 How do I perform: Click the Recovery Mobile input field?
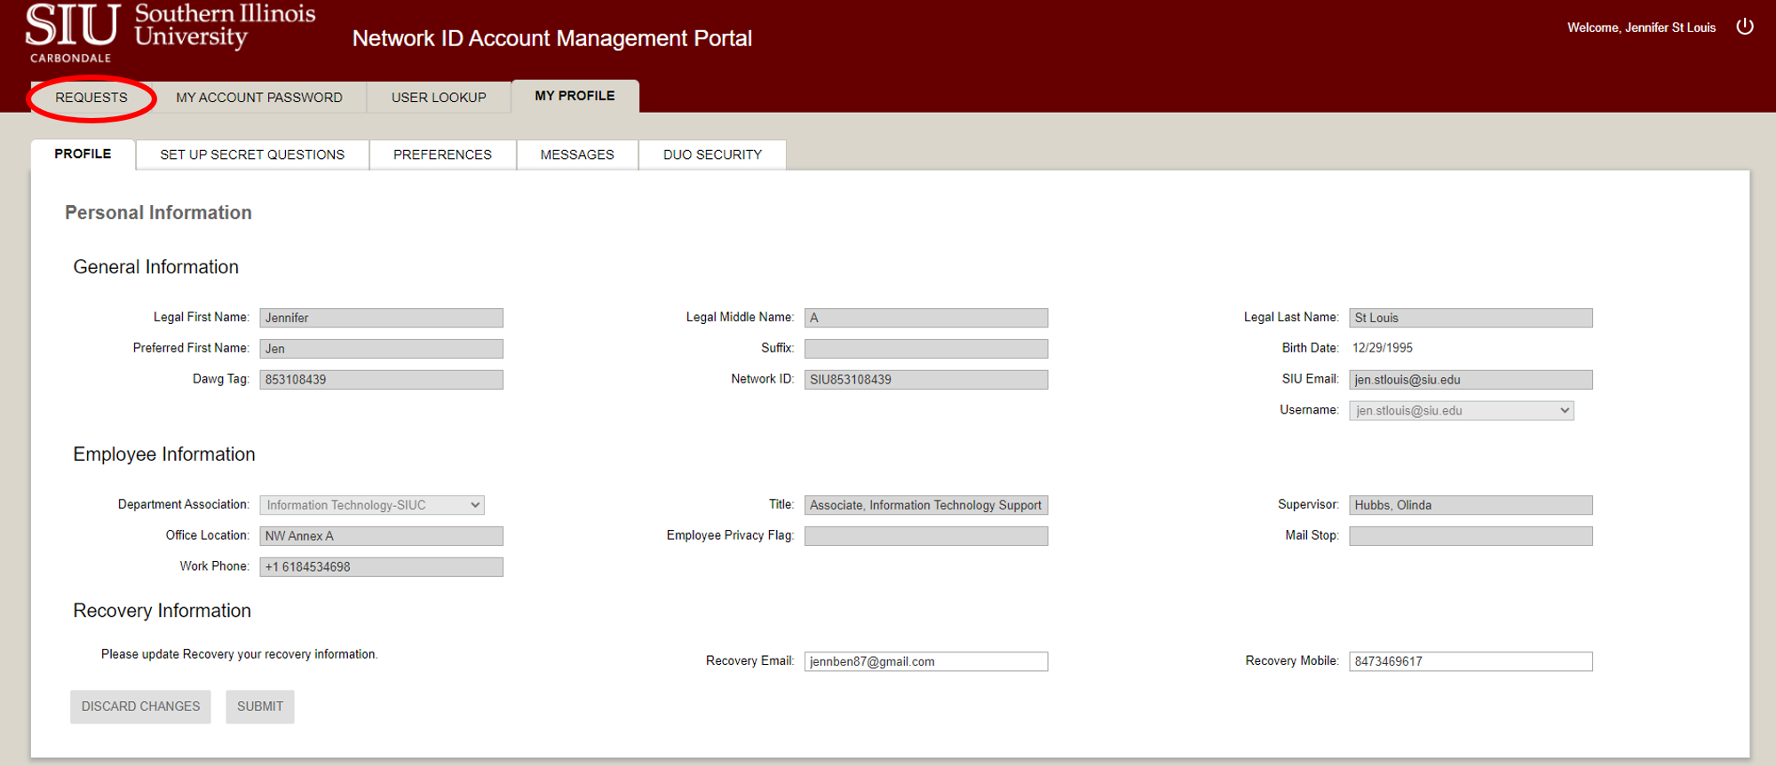tap(1471, 661)
